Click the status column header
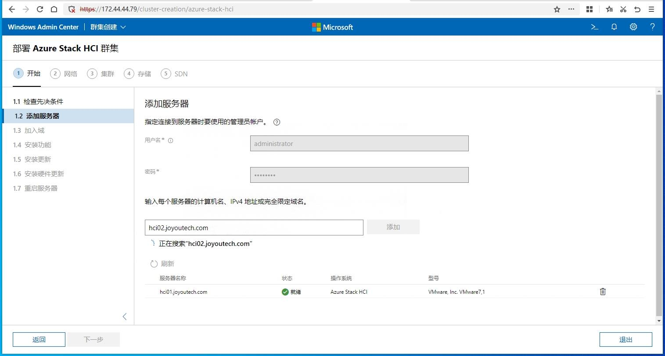 click(287, 278)
